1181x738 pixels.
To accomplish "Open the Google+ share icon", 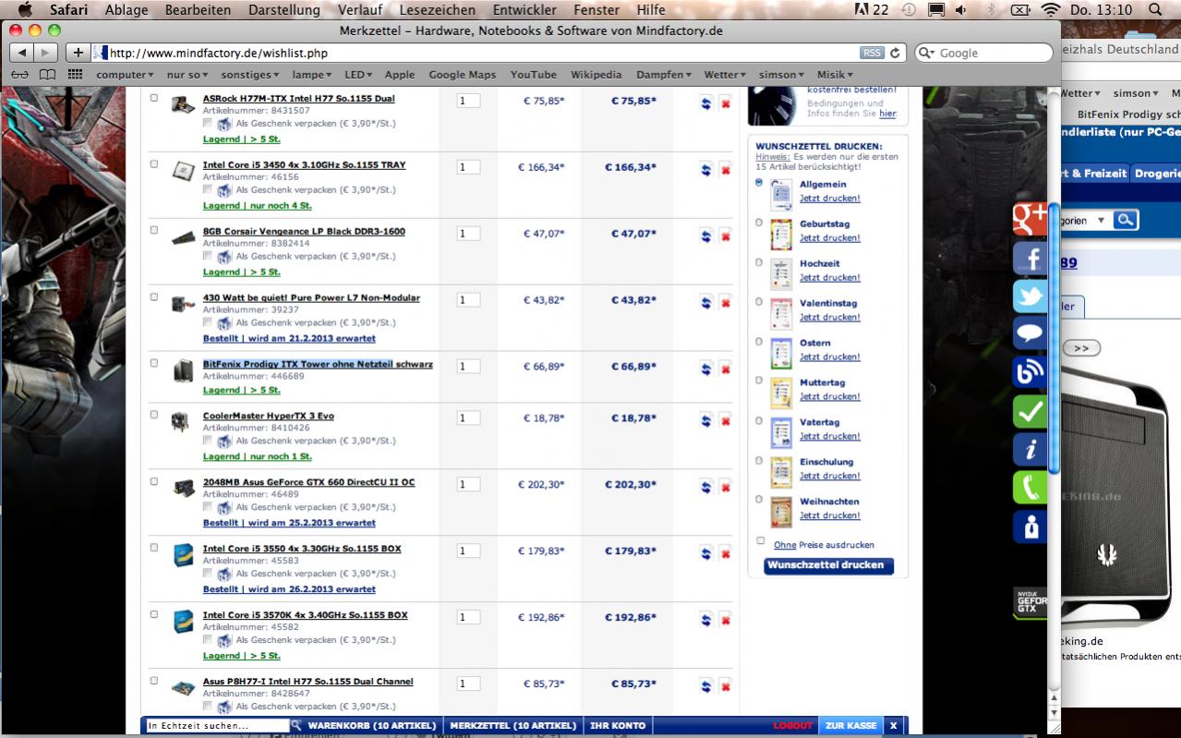I will [x=1030, y=219].
